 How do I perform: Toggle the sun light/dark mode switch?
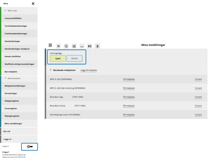[30, 147]
